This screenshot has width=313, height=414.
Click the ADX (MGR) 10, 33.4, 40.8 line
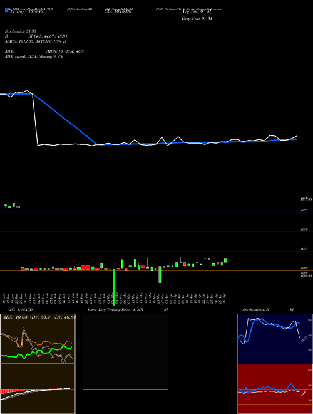[x=44, y=51]
